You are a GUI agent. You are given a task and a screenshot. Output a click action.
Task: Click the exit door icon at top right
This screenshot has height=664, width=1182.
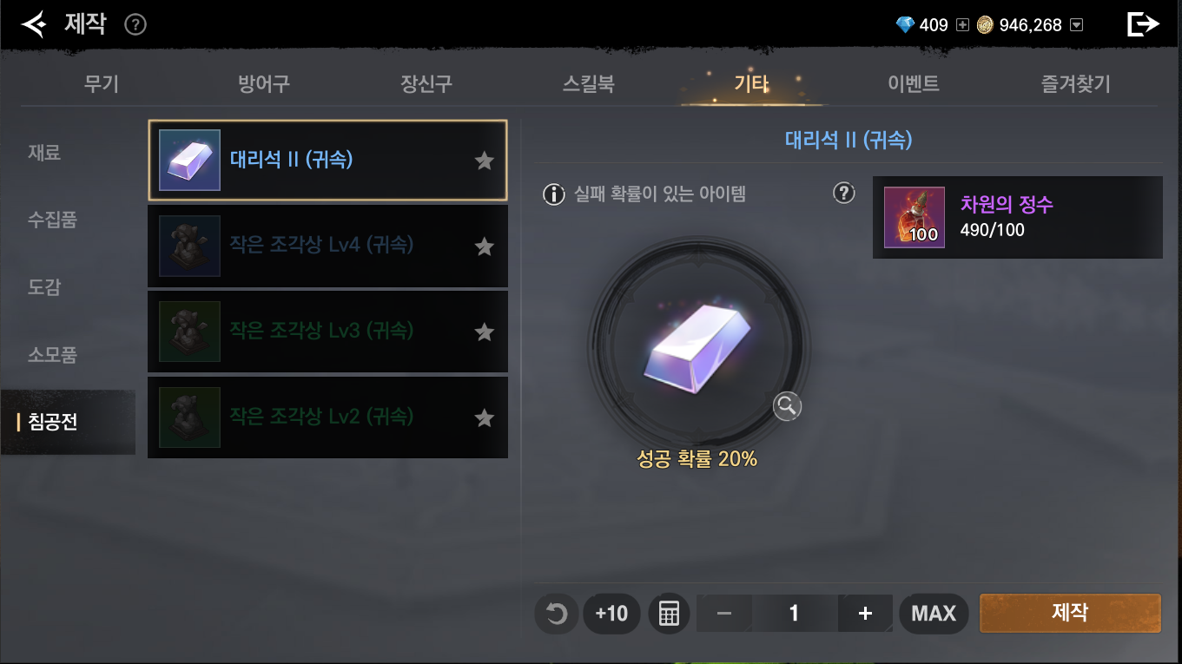[x=1143, y=24]
